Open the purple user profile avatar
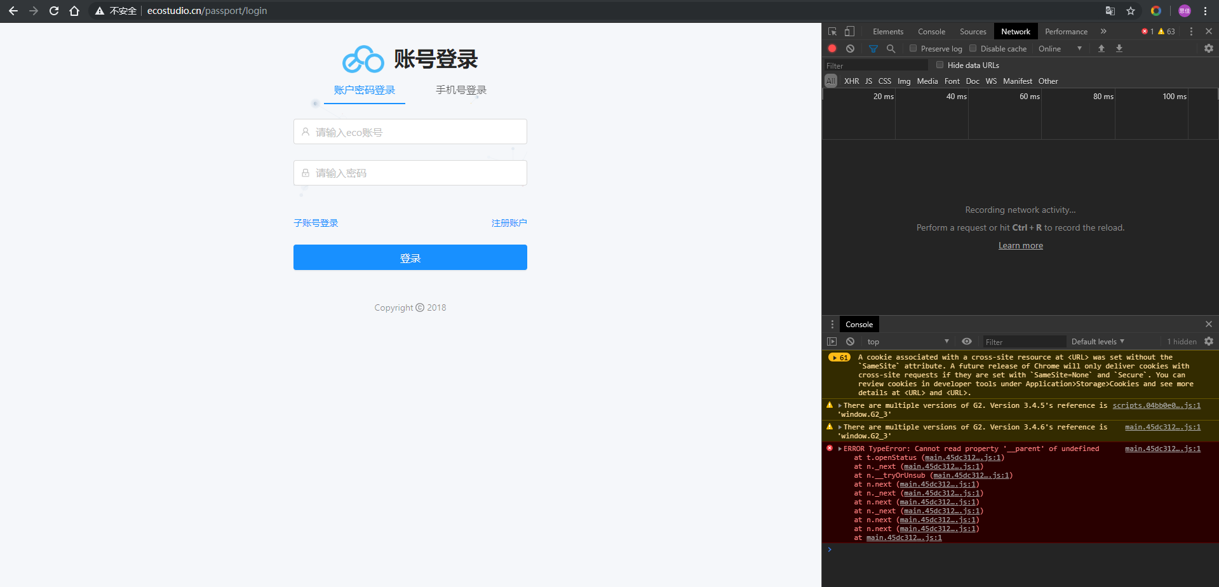 pyautogui.click(x=1185, y=11)
